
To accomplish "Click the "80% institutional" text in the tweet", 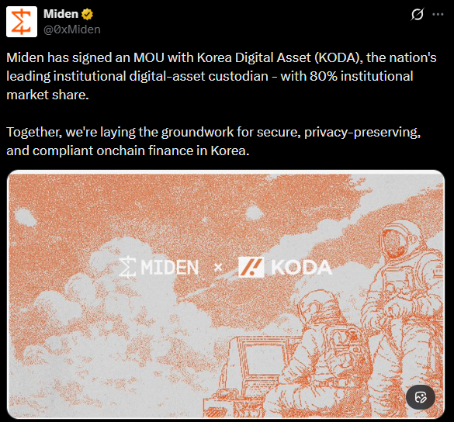I will [362, 76].
